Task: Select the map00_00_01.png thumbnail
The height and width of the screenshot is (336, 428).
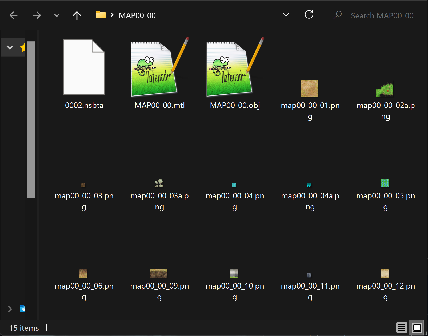Action: pos(309,89)
